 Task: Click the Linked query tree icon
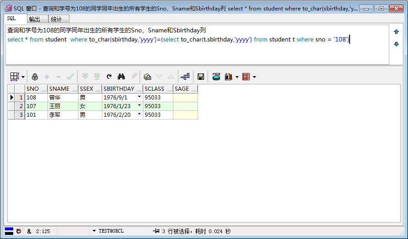185,77
